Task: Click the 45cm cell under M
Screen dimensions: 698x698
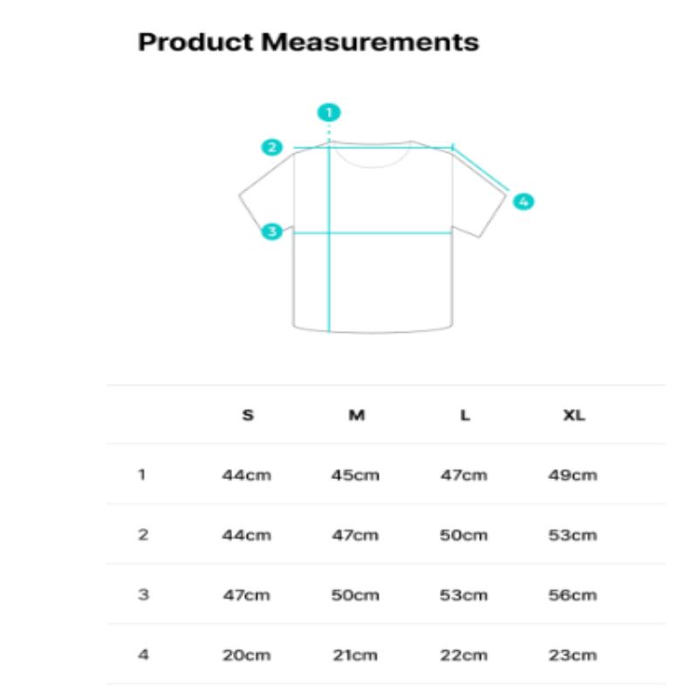Action: pyautogui.click(x=355, y=476)
